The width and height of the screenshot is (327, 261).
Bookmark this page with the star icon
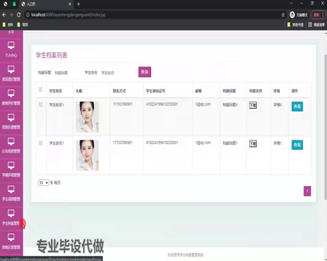(283, 15)
